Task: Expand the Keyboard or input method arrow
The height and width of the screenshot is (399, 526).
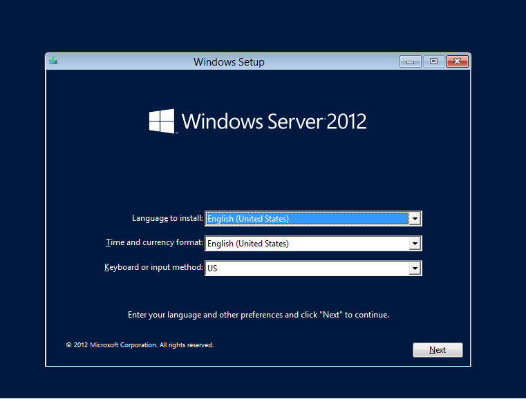Action: click(415, 269)
